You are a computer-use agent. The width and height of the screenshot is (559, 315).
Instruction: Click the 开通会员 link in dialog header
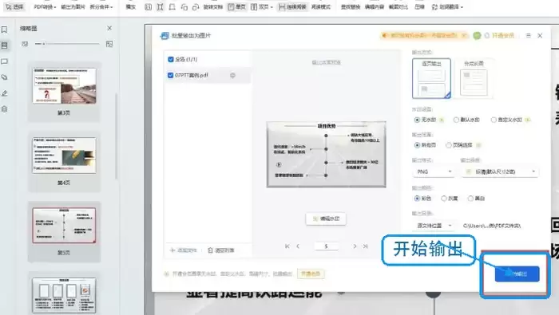tap(499, 36)
